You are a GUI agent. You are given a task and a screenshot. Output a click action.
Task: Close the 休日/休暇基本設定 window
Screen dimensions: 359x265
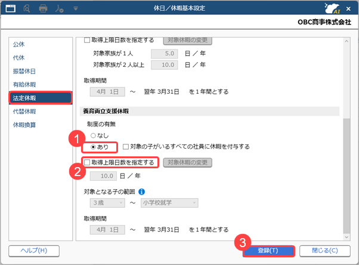tap(348, 9)
